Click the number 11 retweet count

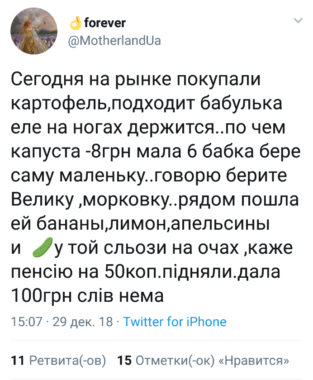tap(17, 361)
